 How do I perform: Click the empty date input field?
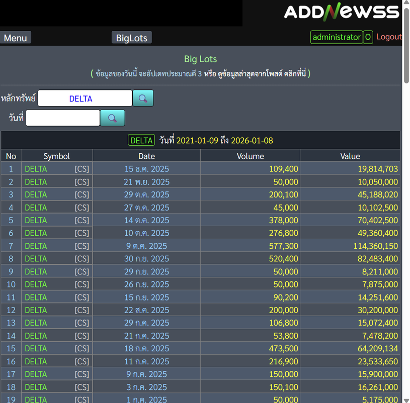click(x=63, y=118)
